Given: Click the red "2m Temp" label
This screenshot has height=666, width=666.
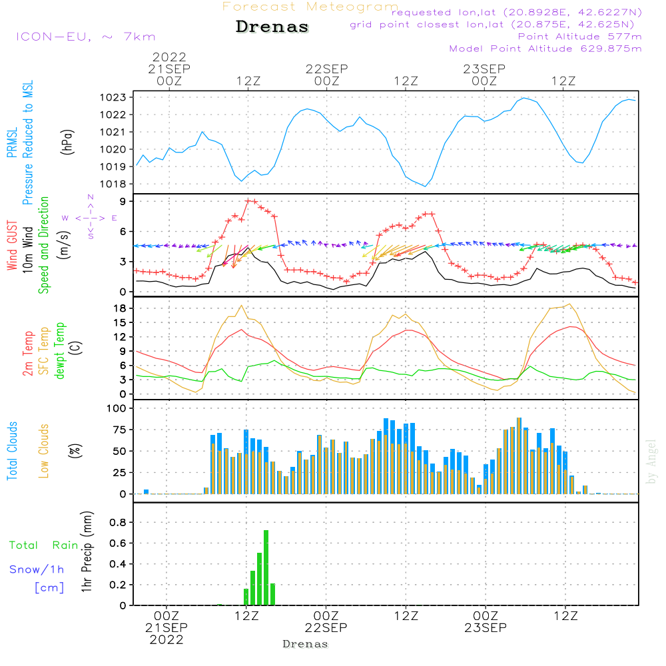Looking at the screenshot, I should coord(27,354).
